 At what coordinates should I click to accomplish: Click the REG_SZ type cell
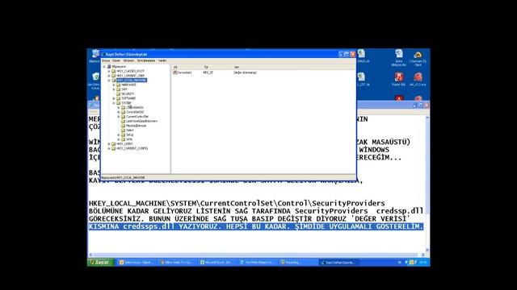pyautogui.click(x=208, y=72)
